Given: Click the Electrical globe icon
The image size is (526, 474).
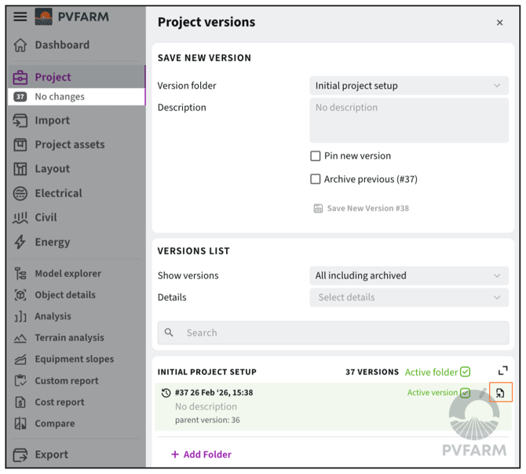Looking at the screenshot, I should tap(20, 193).
